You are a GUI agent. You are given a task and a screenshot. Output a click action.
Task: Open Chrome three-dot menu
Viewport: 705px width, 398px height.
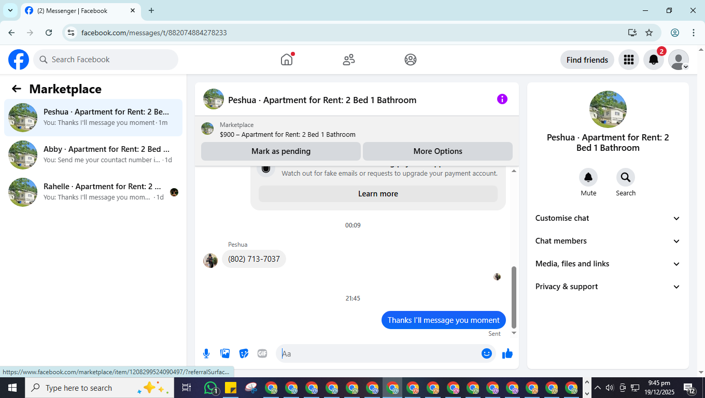(694, 33)
